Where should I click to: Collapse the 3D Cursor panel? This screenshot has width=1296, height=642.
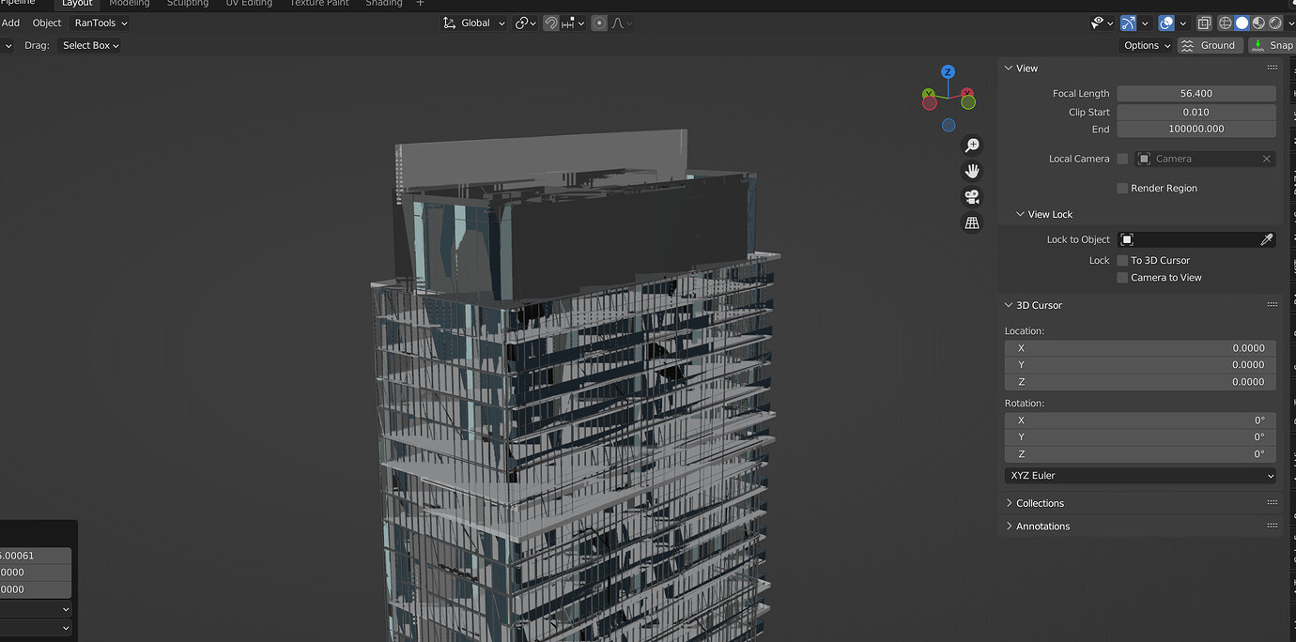coord(1009,305)
